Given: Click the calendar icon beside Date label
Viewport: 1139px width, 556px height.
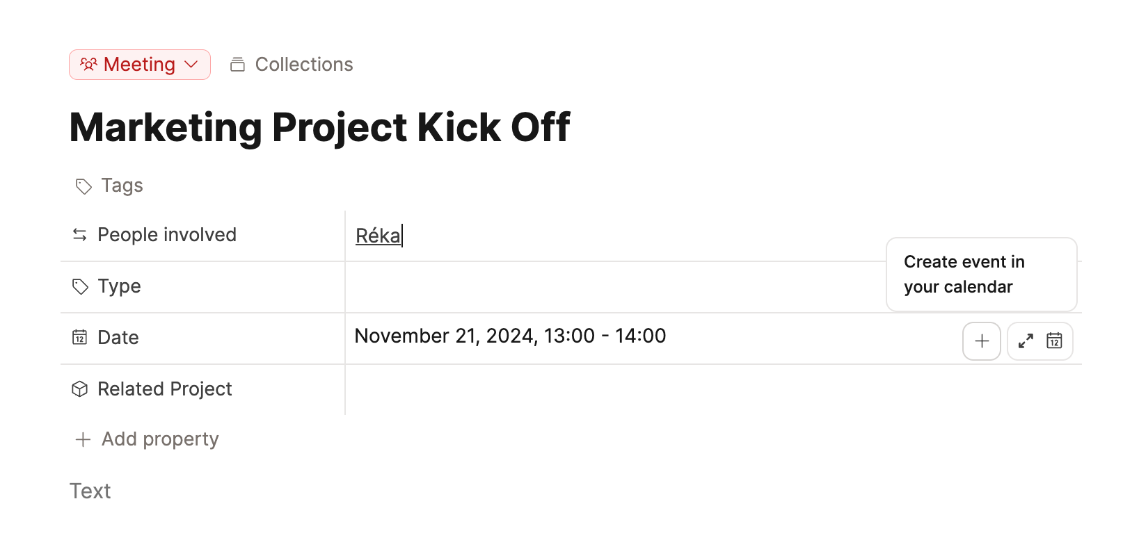Looking at the screenshot, I should (x=79, y=337).
